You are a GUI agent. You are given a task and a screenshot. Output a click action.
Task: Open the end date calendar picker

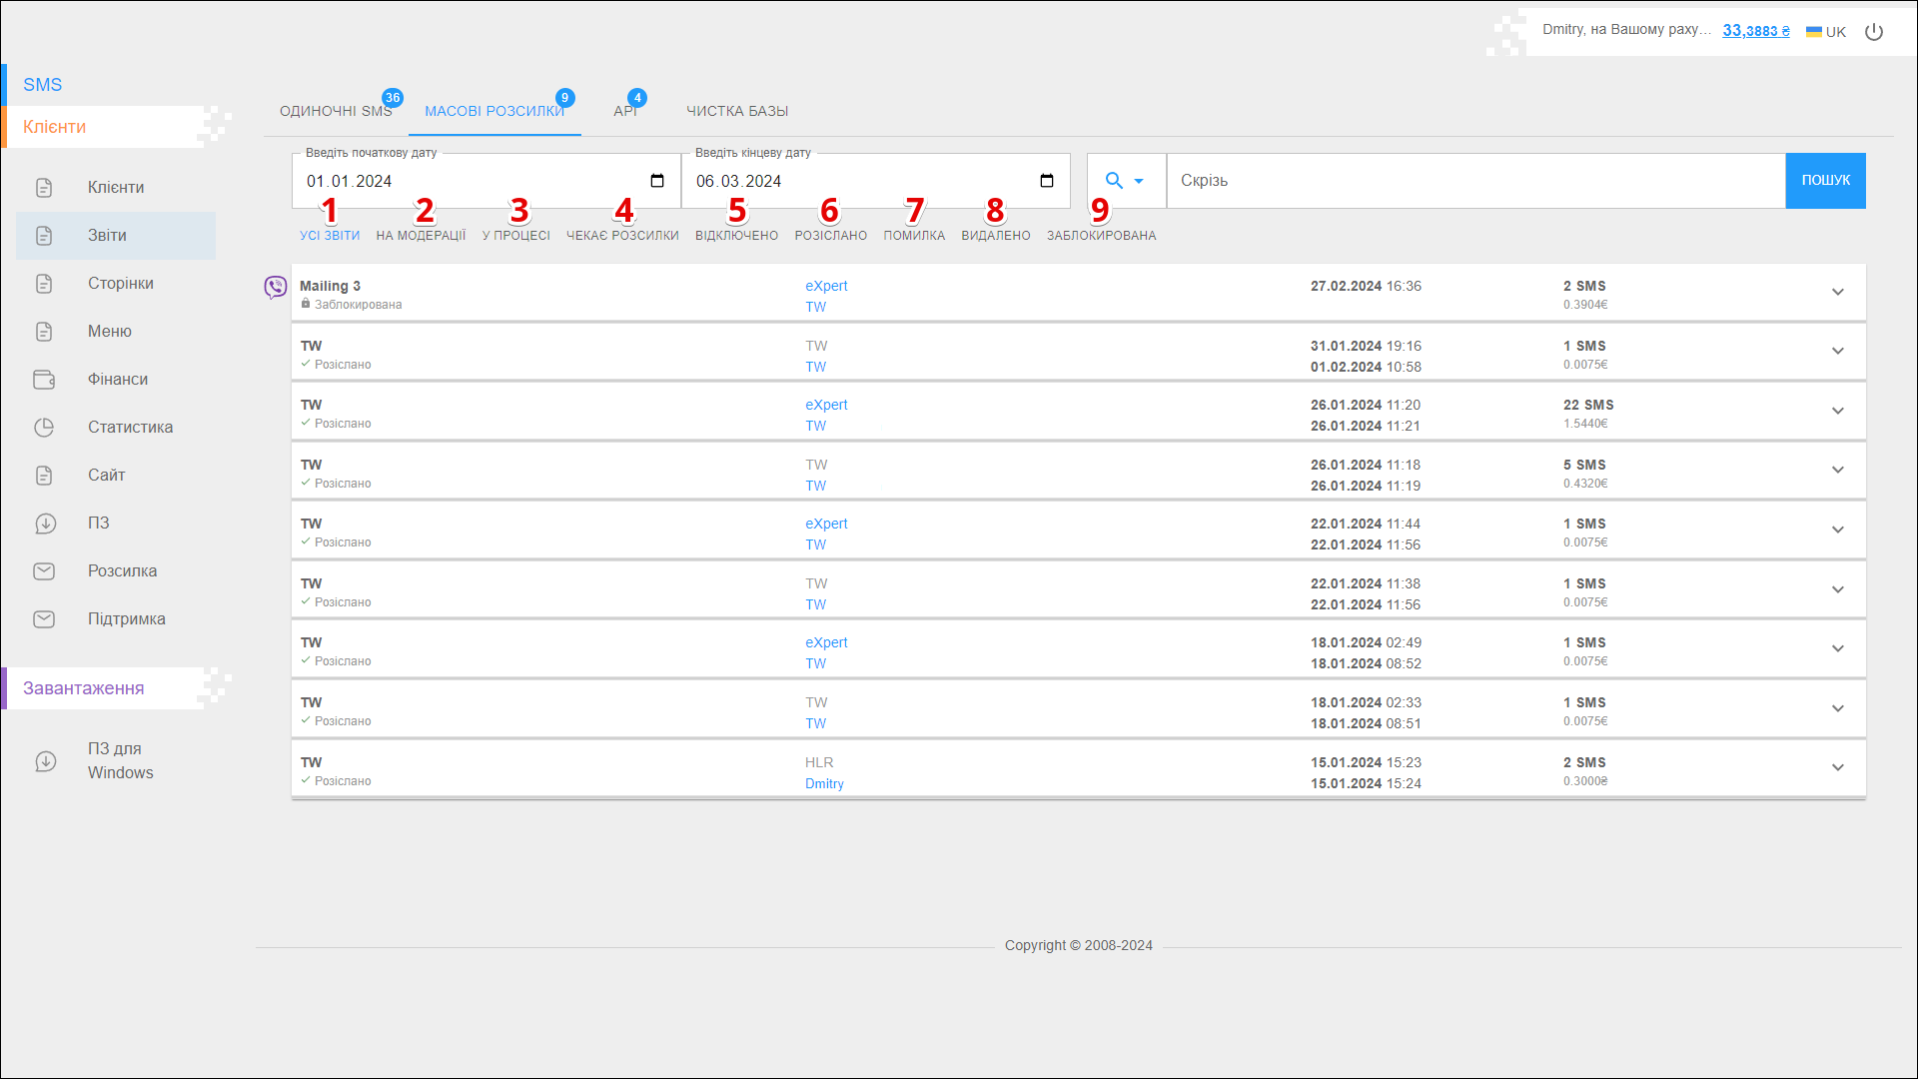click(1047, 181)
